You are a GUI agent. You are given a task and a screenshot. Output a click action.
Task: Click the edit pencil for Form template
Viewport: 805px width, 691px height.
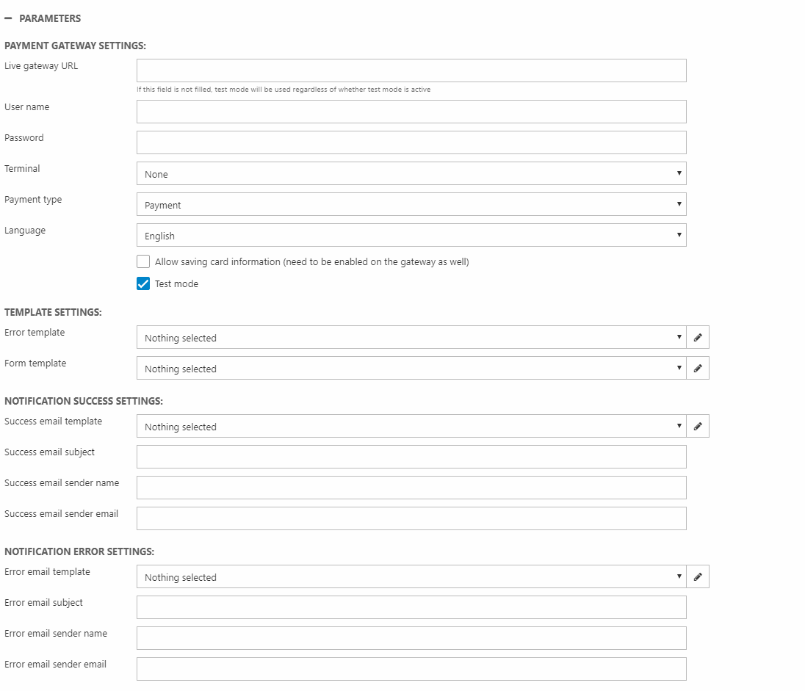coord(698,369)
